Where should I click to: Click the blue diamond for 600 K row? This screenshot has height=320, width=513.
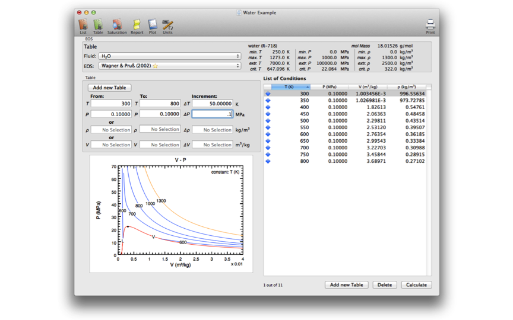[x=268, y=134]
